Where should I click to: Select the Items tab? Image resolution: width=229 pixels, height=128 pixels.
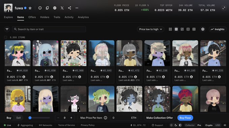pyautogui.click(x=21, y=17)
